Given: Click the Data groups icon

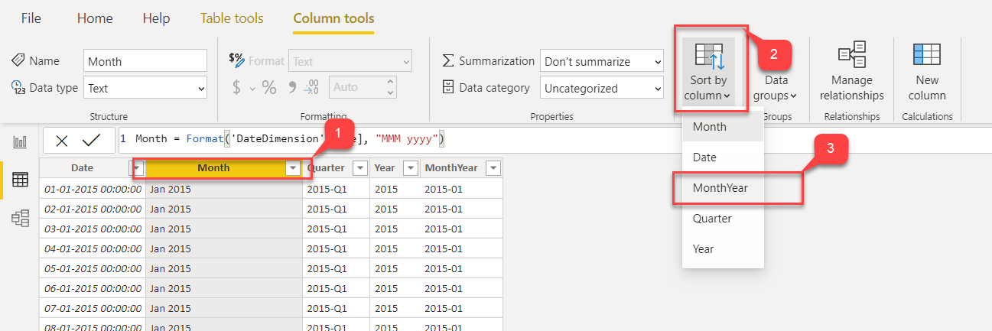Looking at the screenshot, I should pos(776,87).
